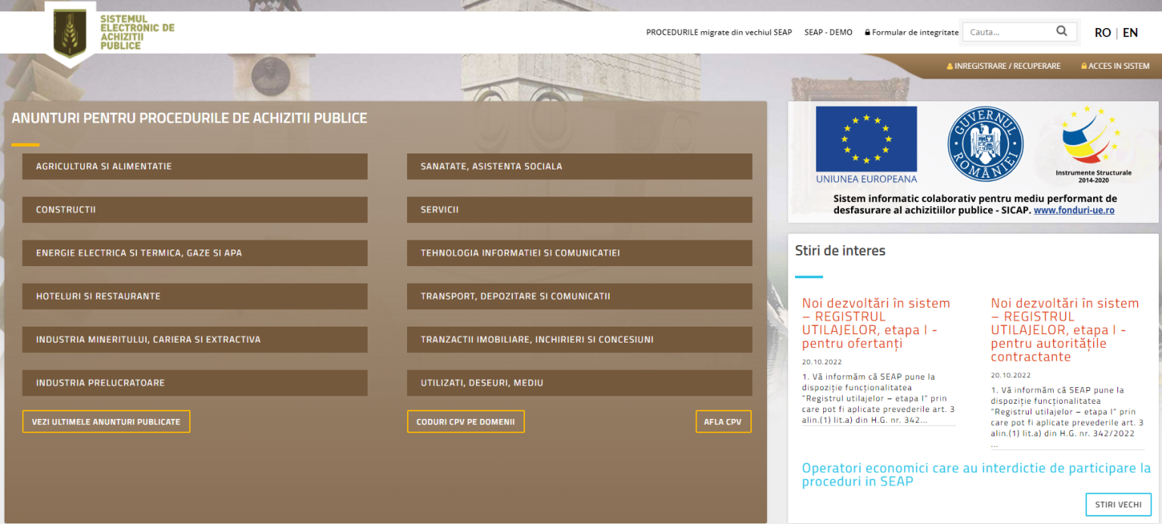Open the SEAP - DEMO menu item
Viewport: 1162px width, 524px height.
click(828, 32)
